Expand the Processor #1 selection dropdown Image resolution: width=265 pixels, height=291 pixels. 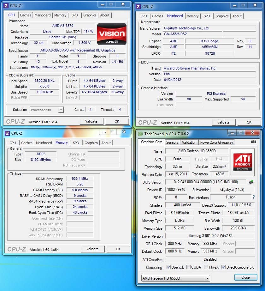click(47, 110)
